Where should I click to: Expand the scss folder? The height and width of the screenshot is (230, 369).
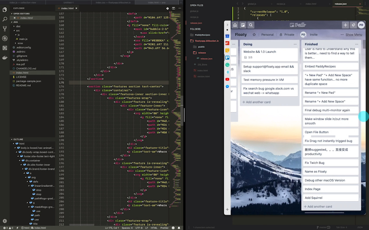16,43
